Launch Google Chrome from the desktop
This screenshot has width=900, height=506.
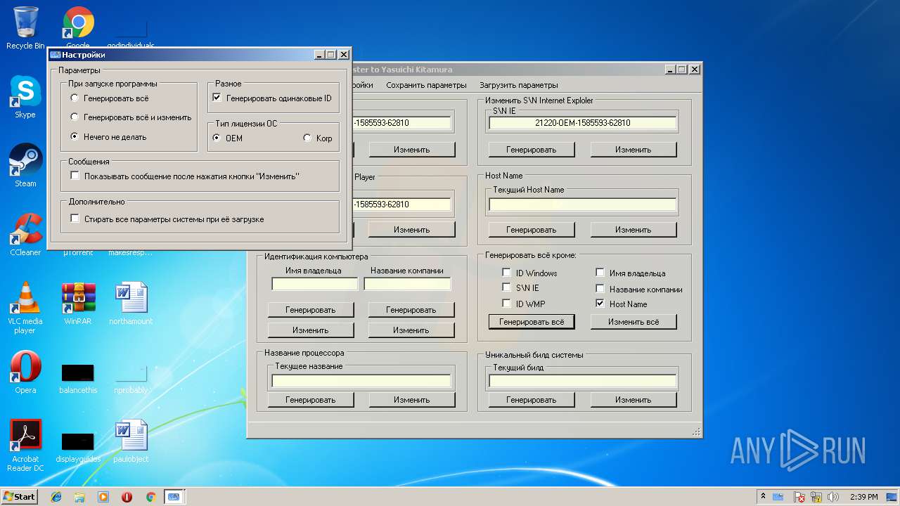pyautogui.click(x=78, y=28)
